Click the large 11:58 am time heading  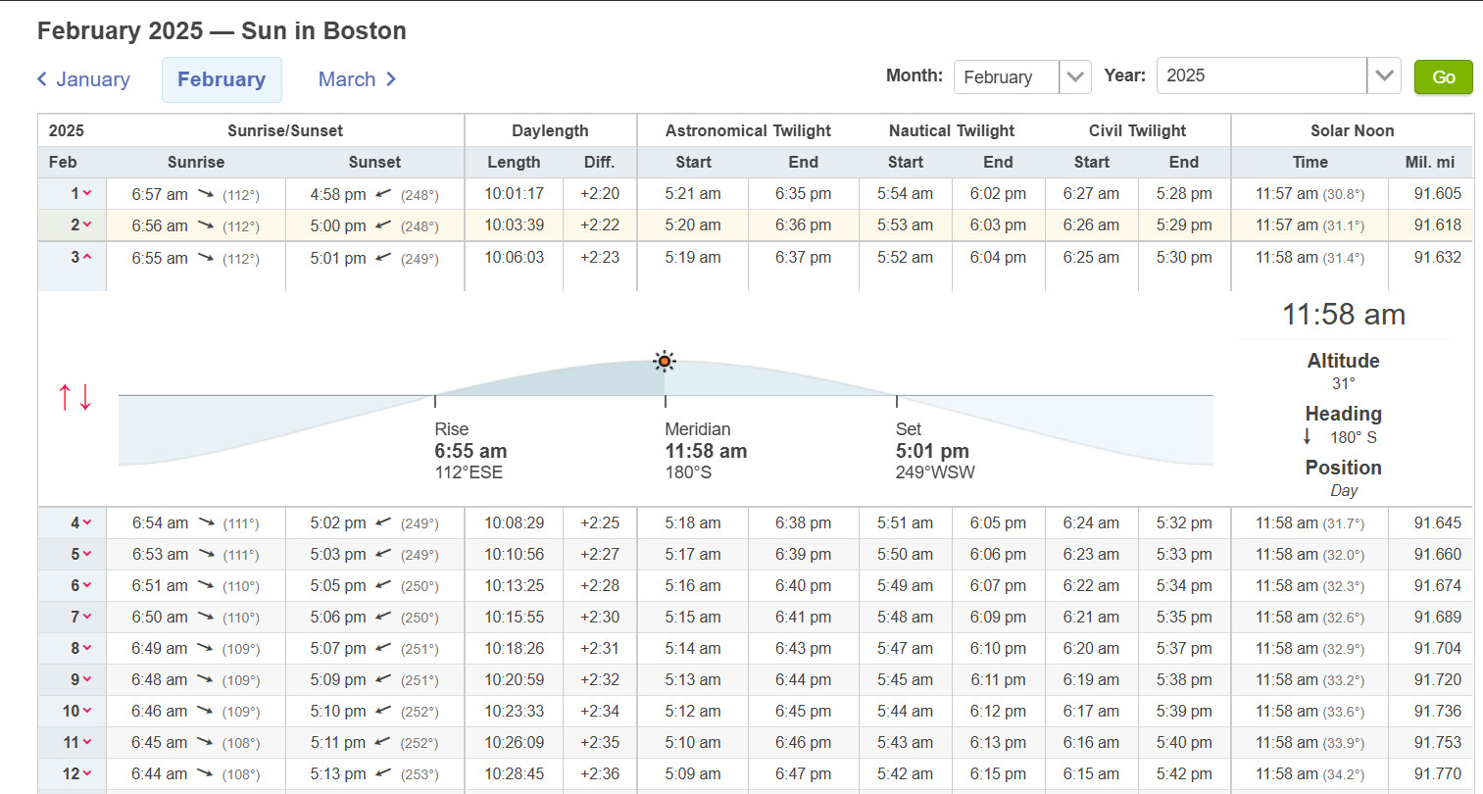coord(1344,315)
